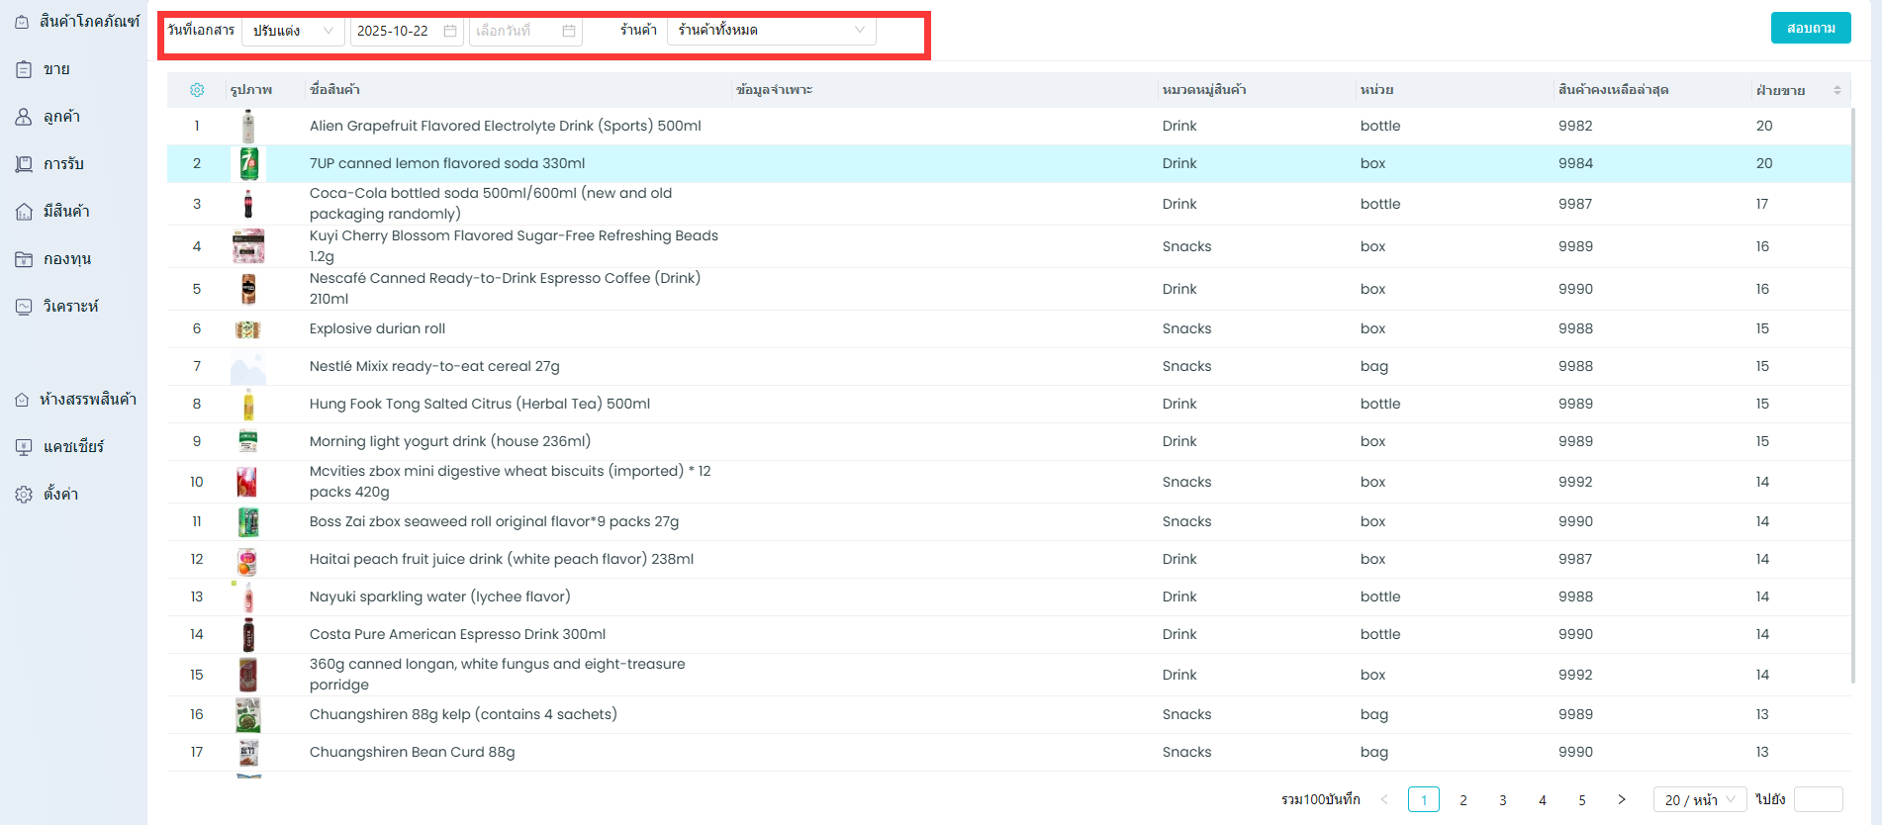The image size is (1882, 825).
Task: Open the ร้านค้าทั้งหมด store dropdown
Action: pos(772,31)
